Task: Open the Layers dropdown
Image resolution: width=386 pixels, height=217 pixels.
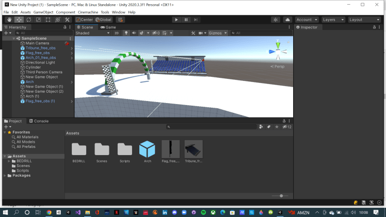Action: point(332,20)
